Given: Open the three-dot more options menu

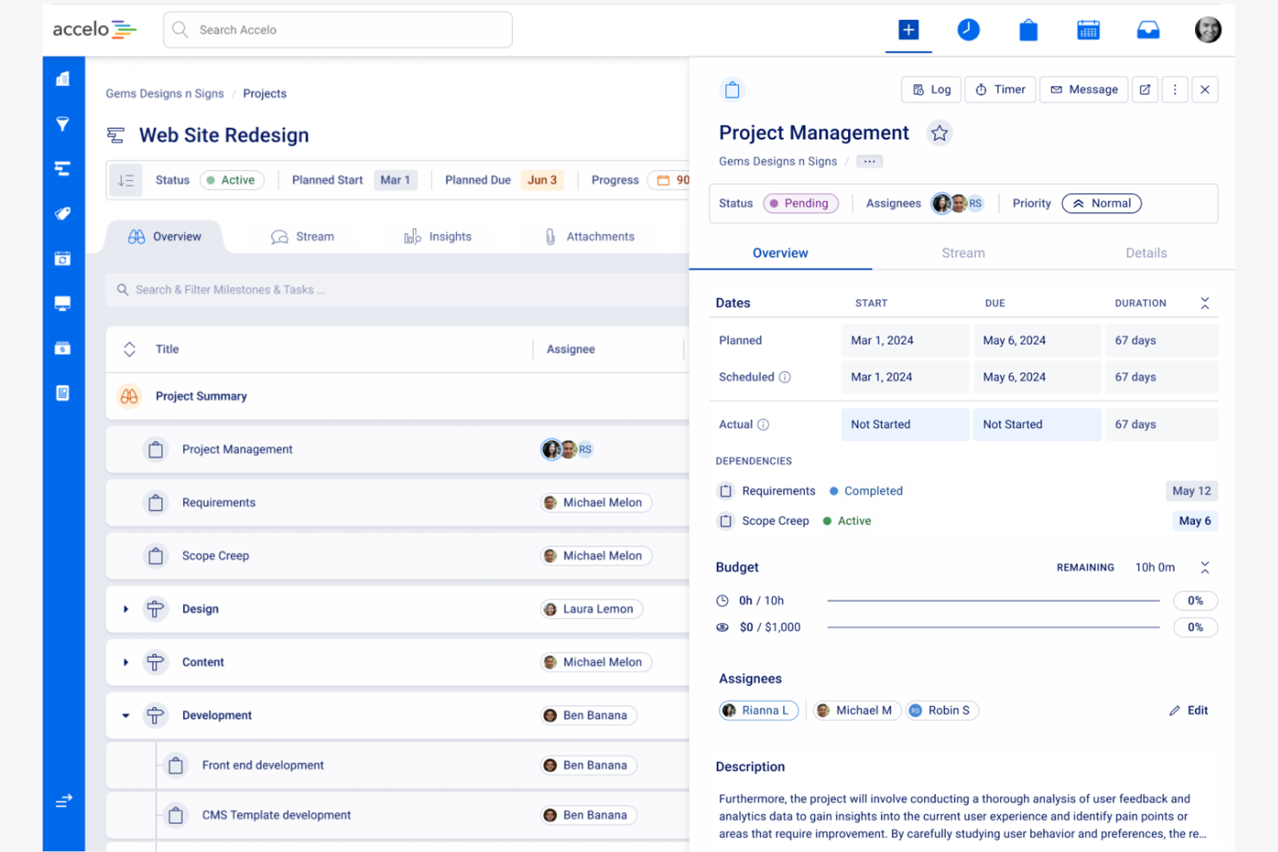Looking at the screenshot, I should click(x=1174, y=90).
